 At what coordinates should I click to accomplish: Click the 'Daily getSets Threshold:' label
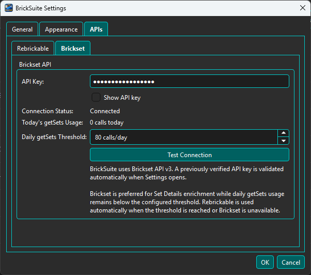54,137
